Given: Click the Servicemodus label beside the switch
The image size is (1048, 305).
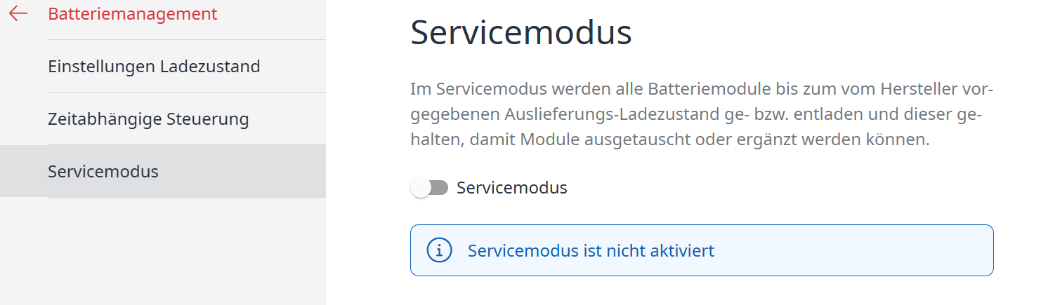Looking at the screenshot, I should point(511,188).
